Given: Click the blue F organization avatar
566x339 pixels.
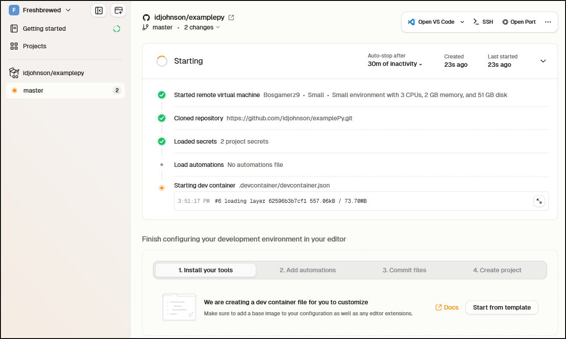Looking at the screenshot, I should (x=14, y=10).
